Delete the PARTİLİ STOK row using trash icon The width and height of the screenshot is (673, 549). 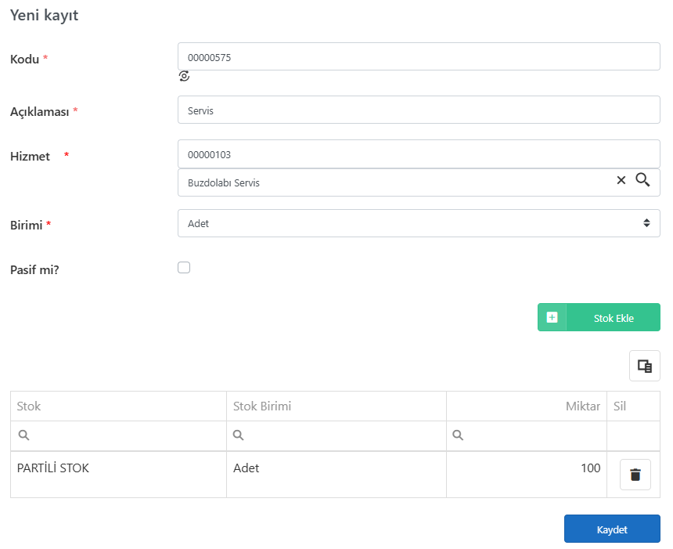pos(635,475)
